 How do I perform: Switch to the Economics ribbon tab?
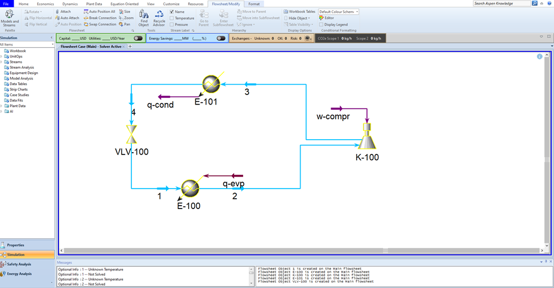(x=45, y=4)
